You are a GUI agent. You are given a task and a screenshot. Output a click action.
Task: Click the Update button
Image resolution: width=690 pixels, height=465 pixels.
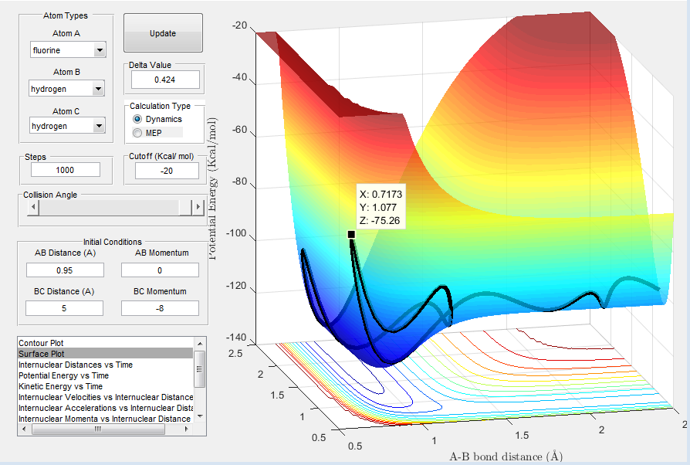click(163, 33)
